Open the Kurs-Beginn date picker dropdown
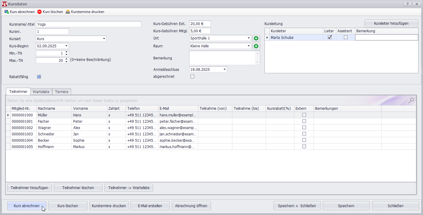 point(66,46)
